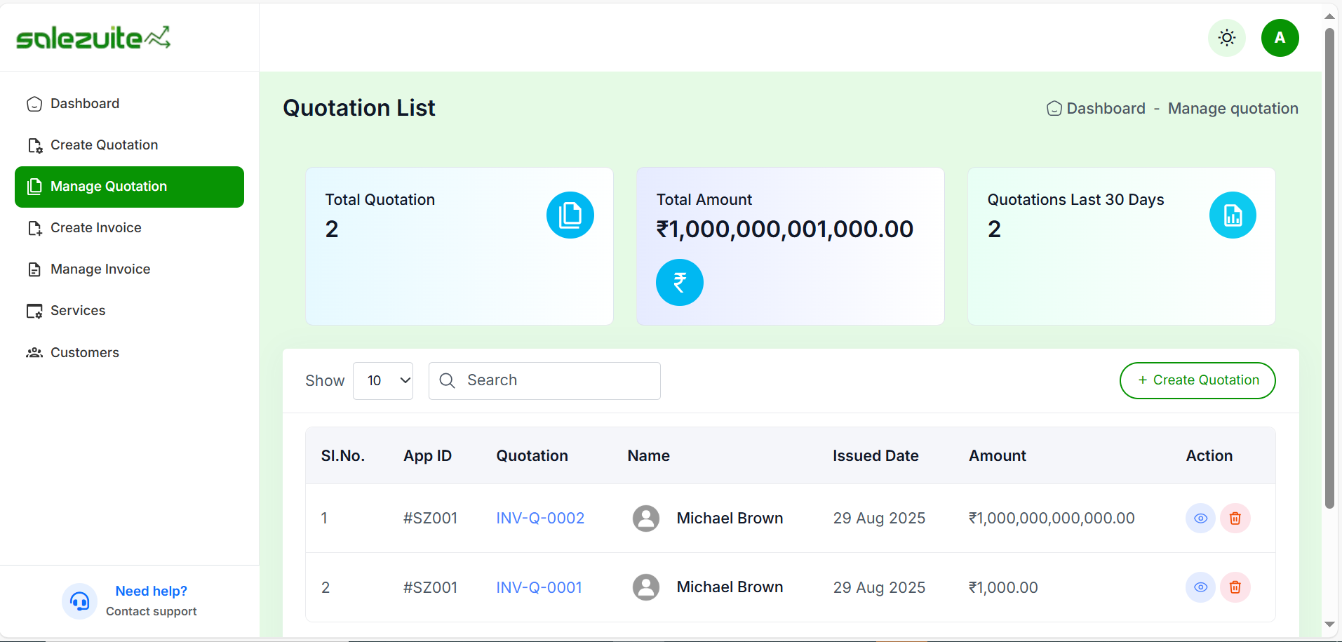Click the rupee icon in Total Amount card

(679, 283)
